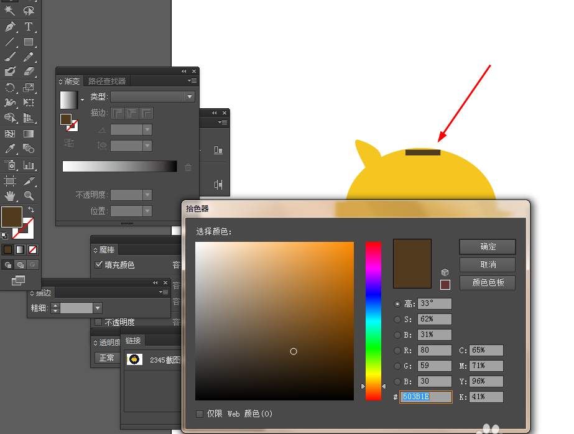The width and height of the screenshot is (574, 434).
Task: Open the stroke Weight dropdown
Action: coord(98,308)
